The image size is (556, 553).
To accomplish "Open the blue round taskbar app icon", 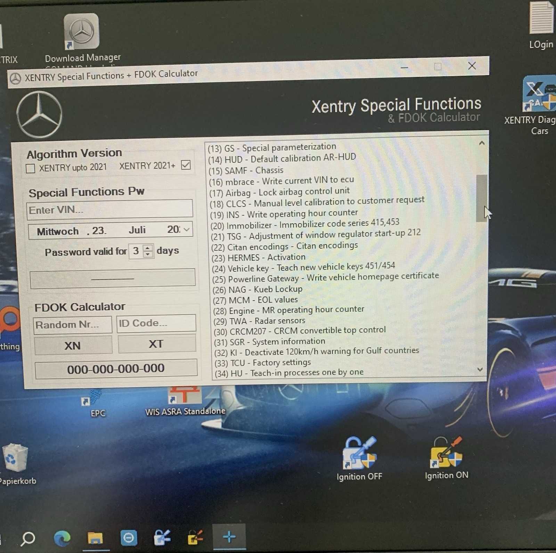I will 129,538.
